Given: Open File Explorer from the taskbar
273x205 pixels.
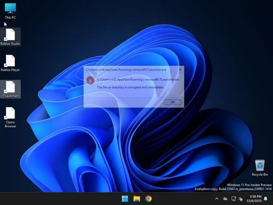Looking at the screenshot, I should point(137,199).
